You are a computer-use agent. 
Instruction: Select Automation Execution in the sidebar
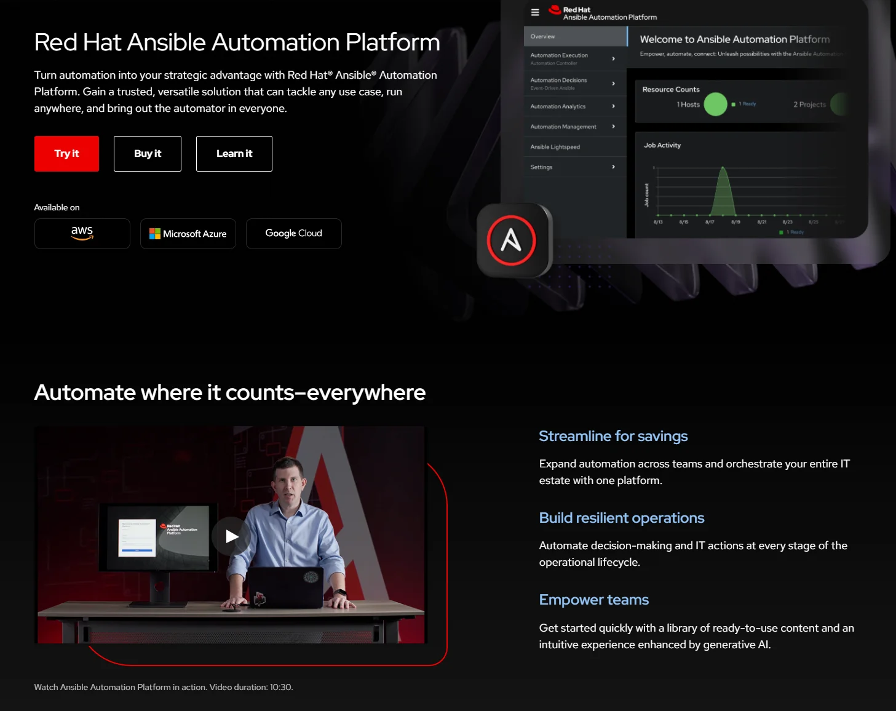pos(576,58)
